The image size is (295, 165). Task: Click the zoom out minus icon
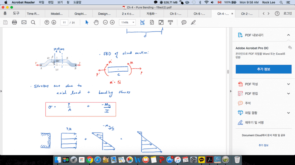(105, 22)
